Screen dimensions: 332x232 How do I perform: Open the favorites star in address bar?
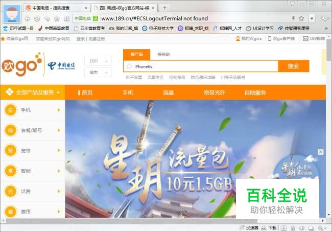click(301, 18)
